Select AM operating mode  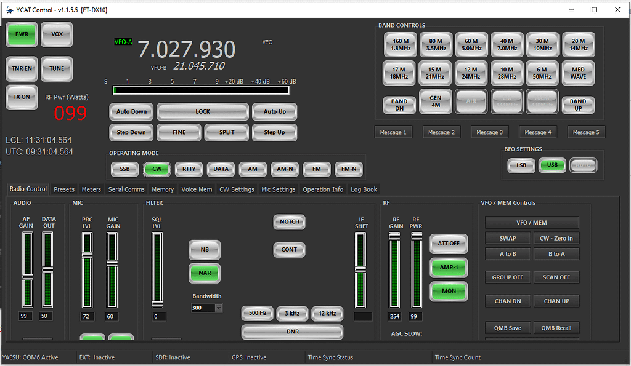coord(253,169)
